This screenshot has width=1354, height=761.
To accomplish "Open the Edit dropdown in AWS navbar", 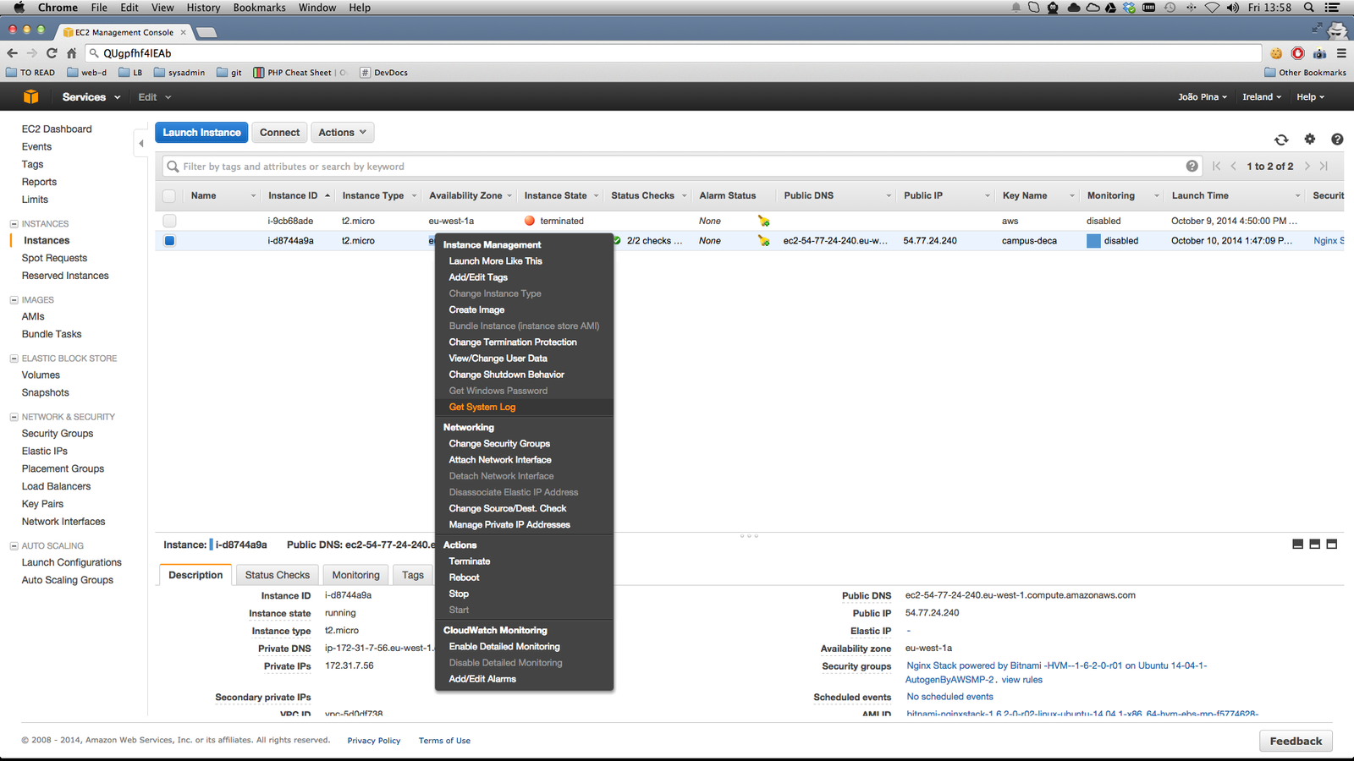I will point(154,97).
